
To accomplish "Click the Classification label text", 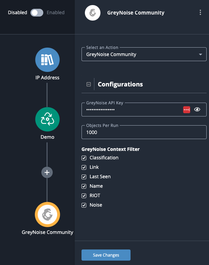I will click(x=104, y=158).
